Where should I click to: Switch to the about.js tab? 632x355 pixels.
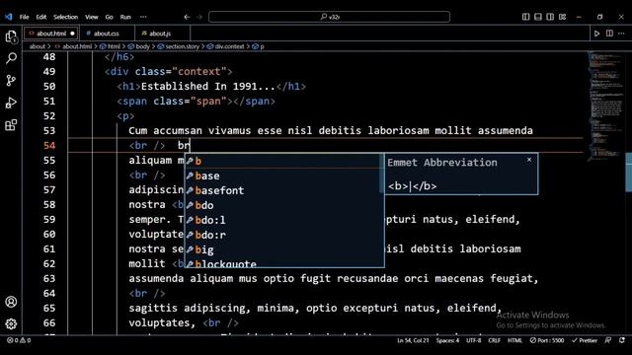[160, 34]
